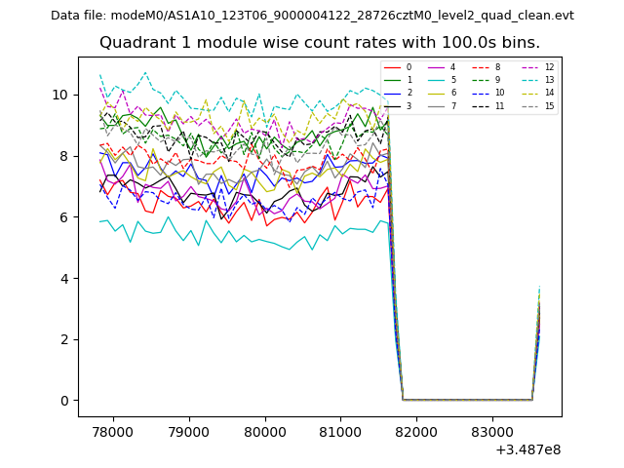Image resolution: width=624 pixels, height=468 pixels.
Task: Click the red solid legend line for module 0
Action: tap(394, 67)
